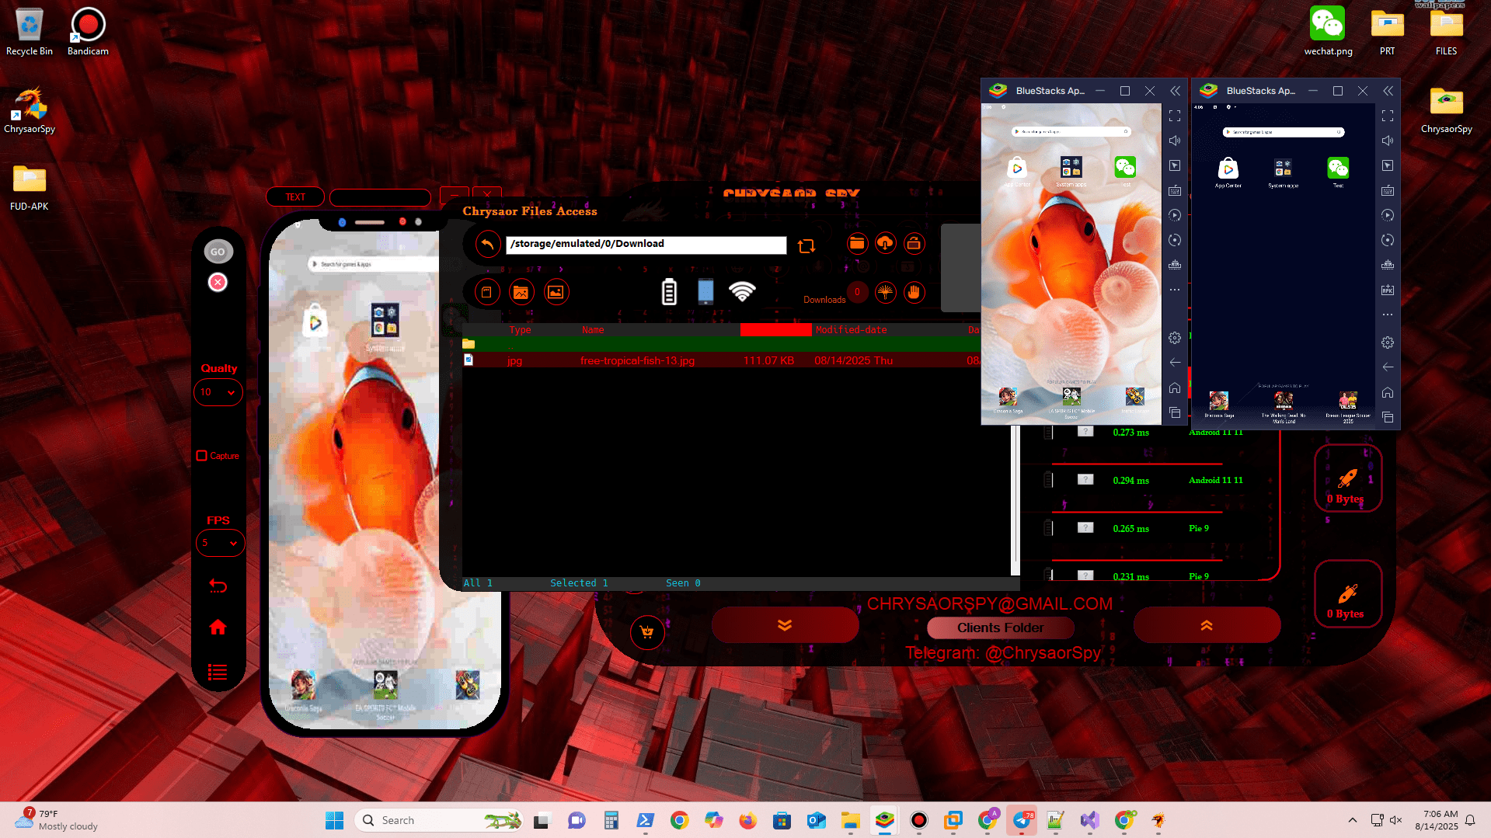Click the double chevron down button
The height and width of the screenshot is (838, 1491).
(785, 625)
